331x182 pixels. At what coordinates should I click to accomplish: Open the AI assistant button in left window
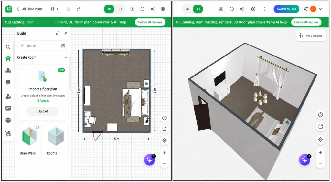tap(149, 160)
